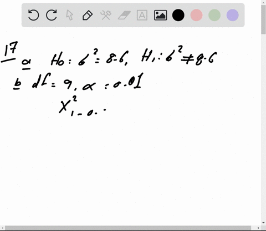Select the eraser tool
This screenshot has height=231, width=266.
pyautogui.click(x=124, y=15)
